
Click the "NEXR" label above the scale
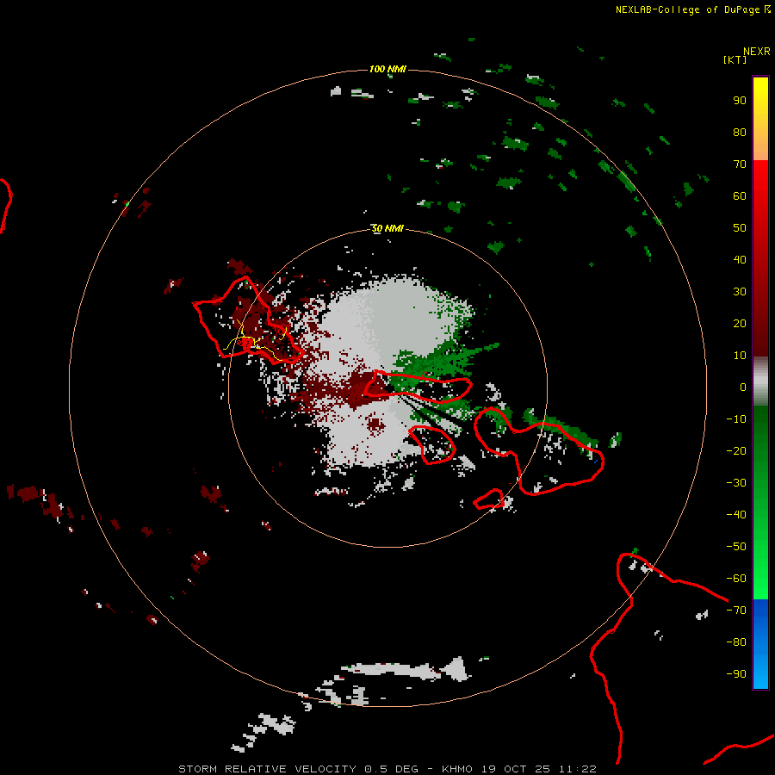757,51
